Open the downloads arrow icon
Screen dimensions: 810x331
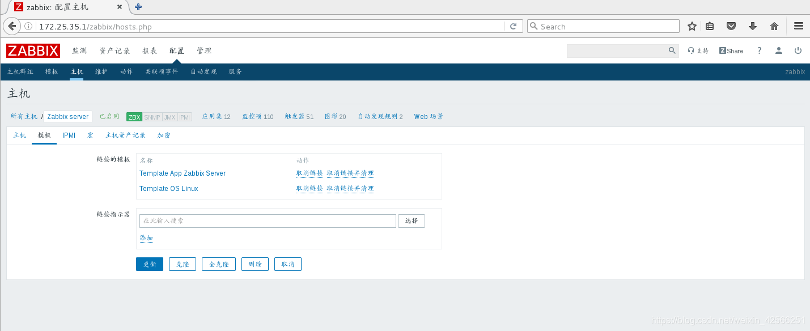tap(753, 26)
